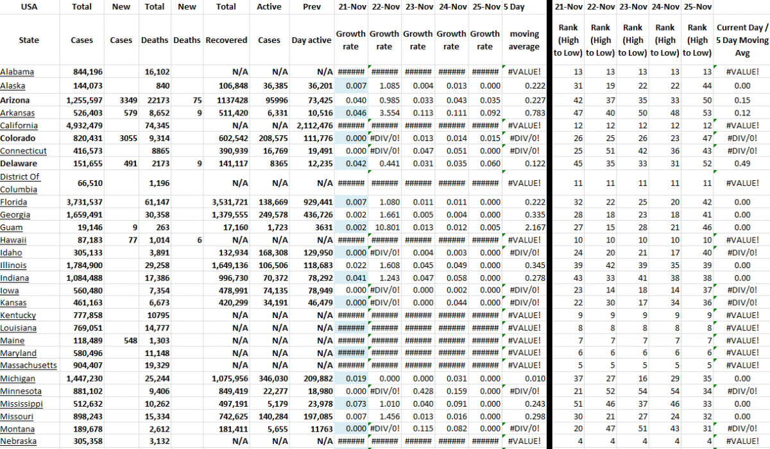The width and height of the screenshot is (770, 449).
Task: Follow the California hyperlink
Action: (x=19, y=125)
